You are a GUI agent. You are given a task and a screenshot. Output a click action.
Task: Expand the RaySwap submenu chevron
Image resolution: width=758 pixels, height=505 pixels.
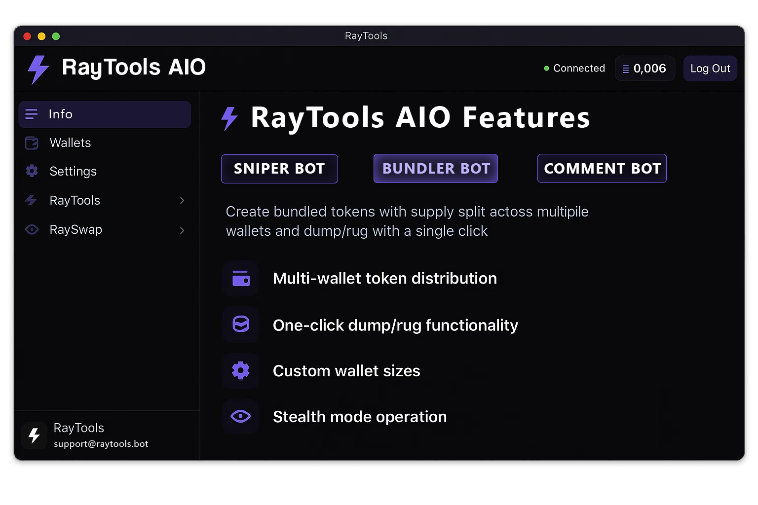[182, 230]
